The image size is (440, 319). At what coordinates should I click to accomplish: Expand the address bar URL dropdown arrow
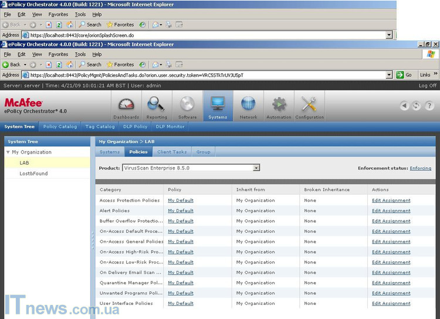(389, 75)
